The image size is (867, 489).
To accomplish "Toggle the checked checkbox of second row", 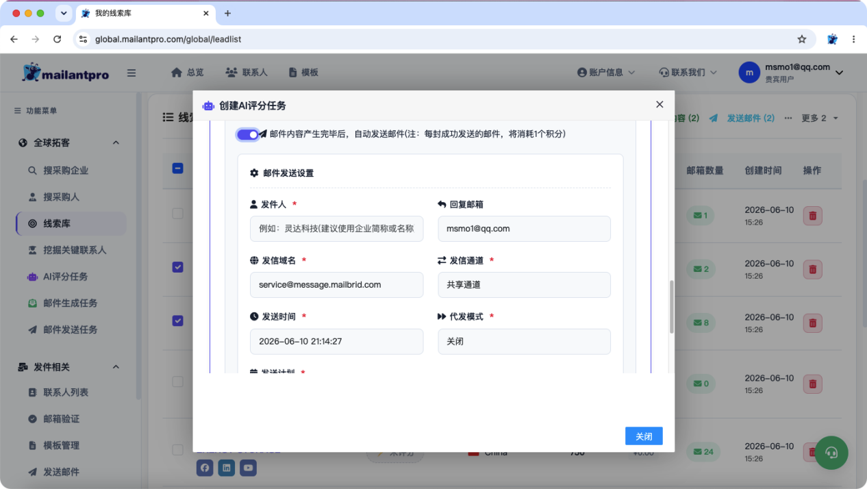I will 177,267.
